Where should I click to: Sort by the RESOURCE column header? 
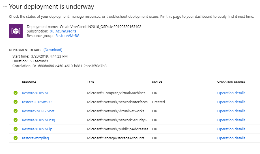(x=29, y=82)
